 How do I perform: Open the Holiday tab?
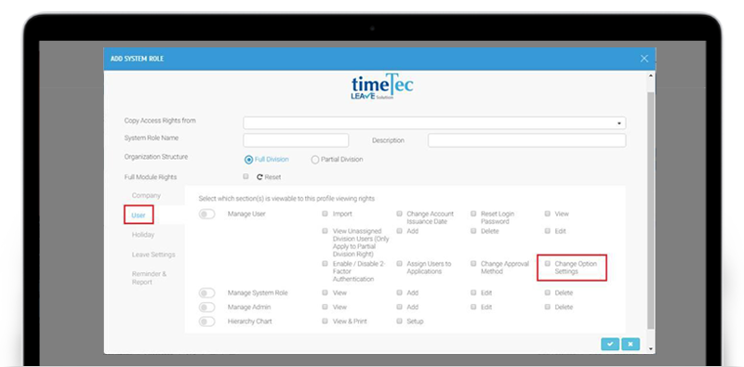(x=143, y=235)
